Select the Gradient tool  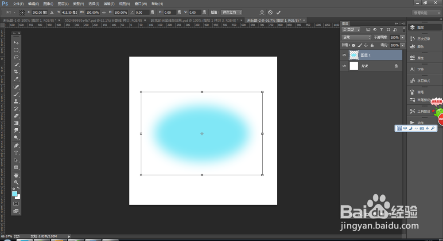(x=16, y=123)
